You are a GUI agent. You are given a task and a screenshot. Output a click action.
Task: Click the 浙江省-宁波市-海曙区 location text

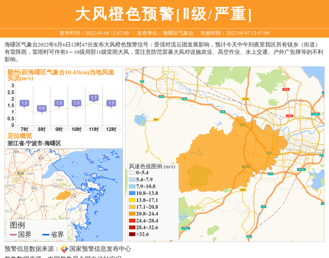(x=34, y=143)
